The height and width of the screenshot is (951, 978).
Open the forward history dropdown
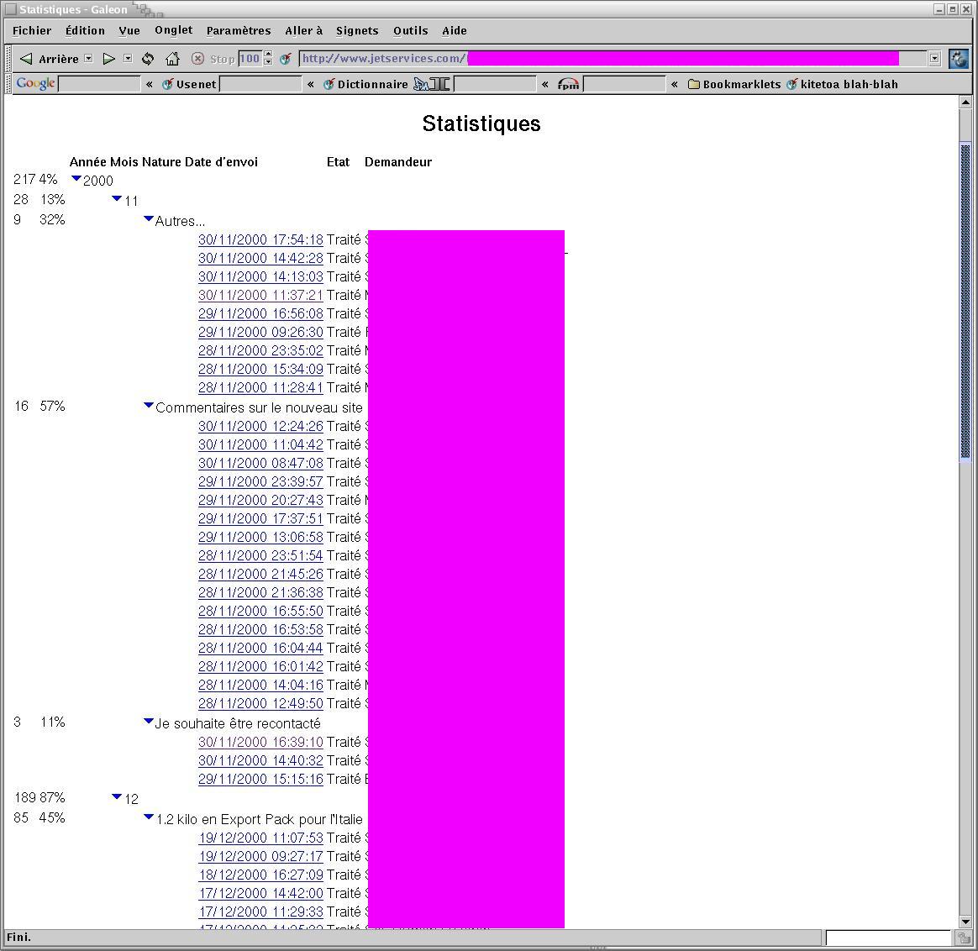click(x=128, y=58)
